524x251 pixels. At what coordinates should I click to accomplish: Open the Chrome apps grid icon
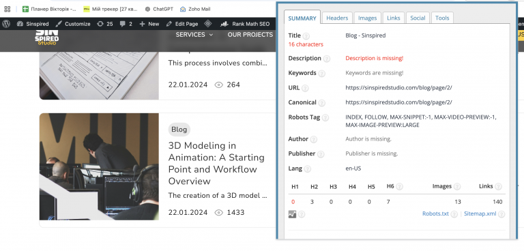pyautogui.click(x=8, y=9)
